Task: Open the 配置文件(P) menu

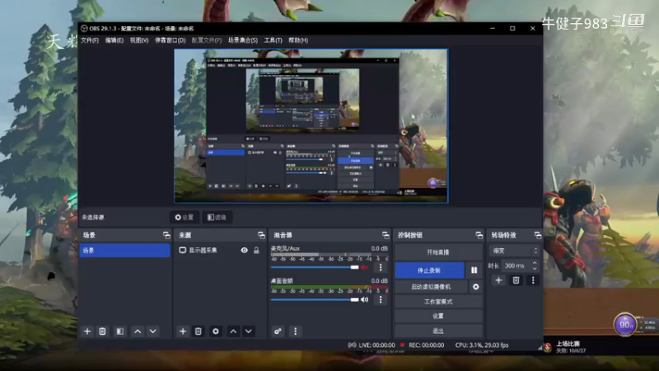Action: click(x=207, y=40)
